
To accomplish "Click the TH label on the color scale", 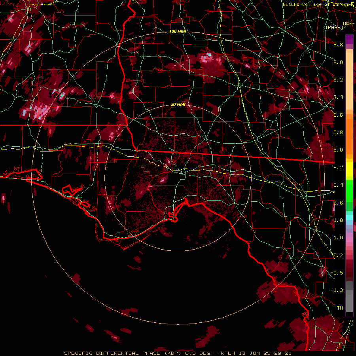I will [x=340, y=308].
